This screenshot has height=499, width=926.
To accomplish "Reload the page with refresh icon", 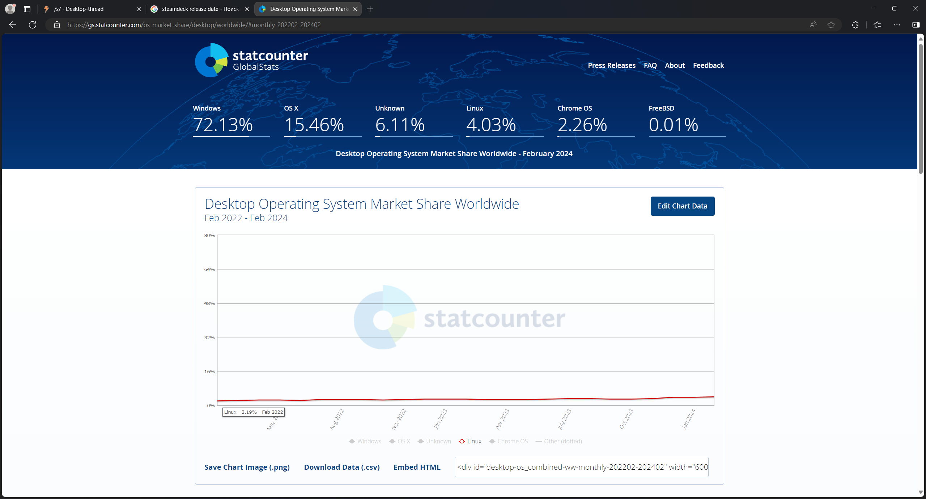I will click(x=33, y=25).
